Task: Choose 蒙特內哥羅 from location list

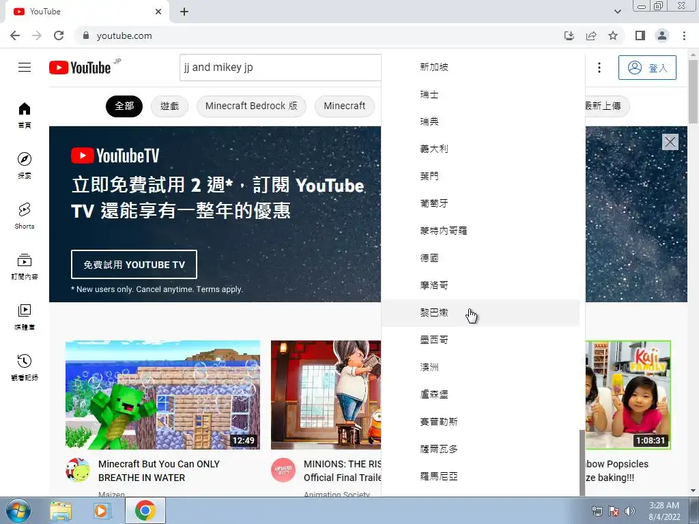Action: tap(481, 231)
